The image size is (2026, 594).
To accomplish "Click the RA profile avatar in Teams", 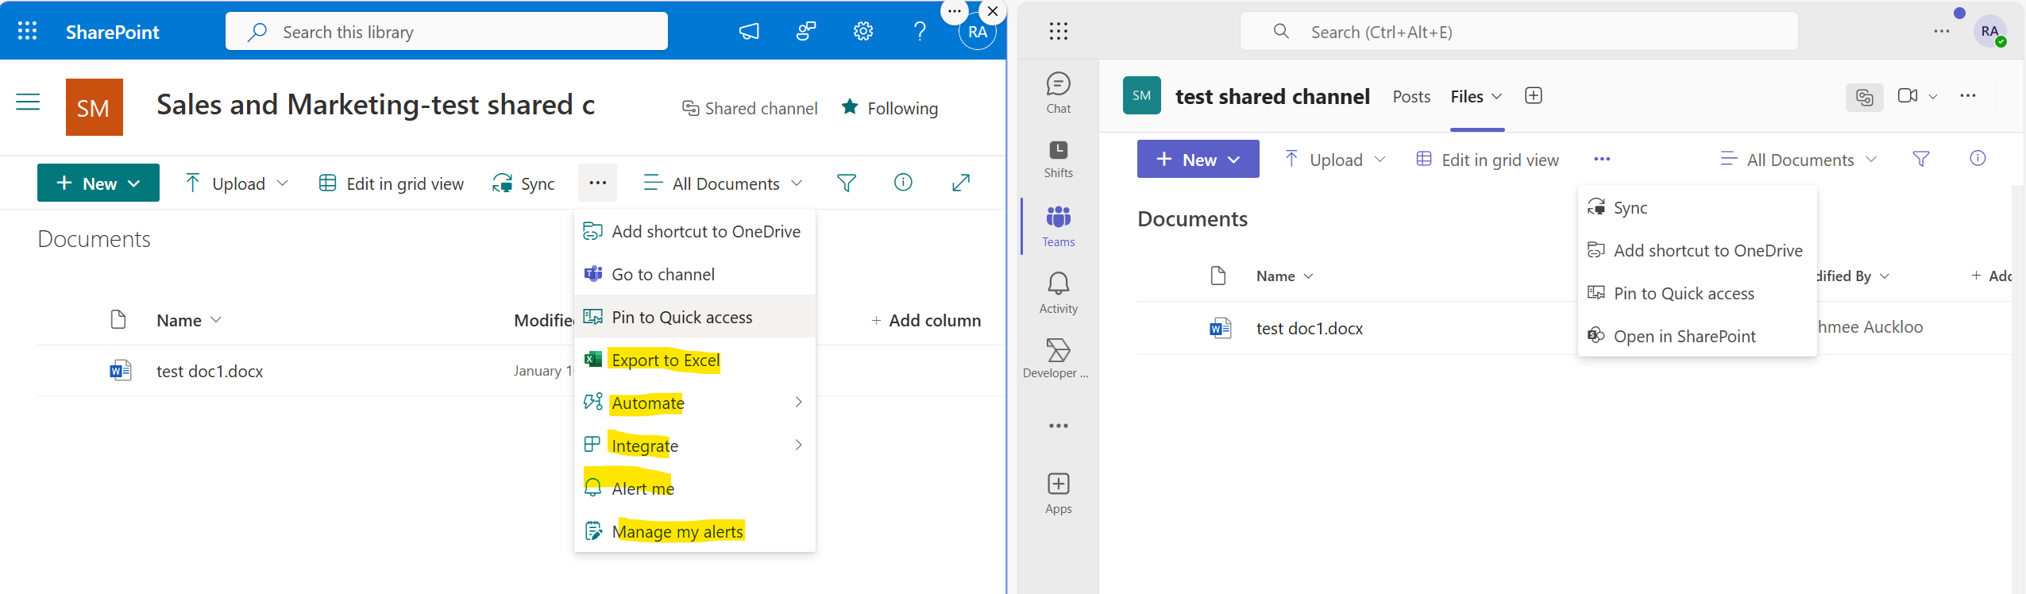I will click(1989, 32).
